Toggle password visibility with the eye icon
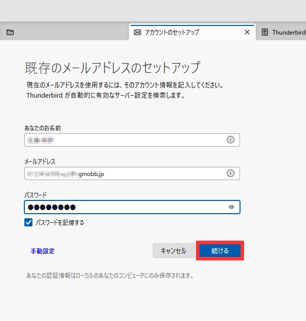This screenshot has height=321, width=306. coord(231,207)
